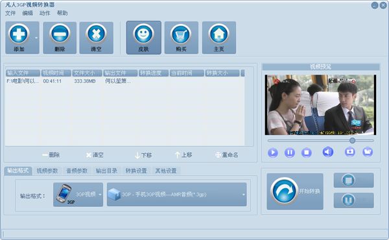Click the 开始转换 start conversion button

click(x=295, y=191)
